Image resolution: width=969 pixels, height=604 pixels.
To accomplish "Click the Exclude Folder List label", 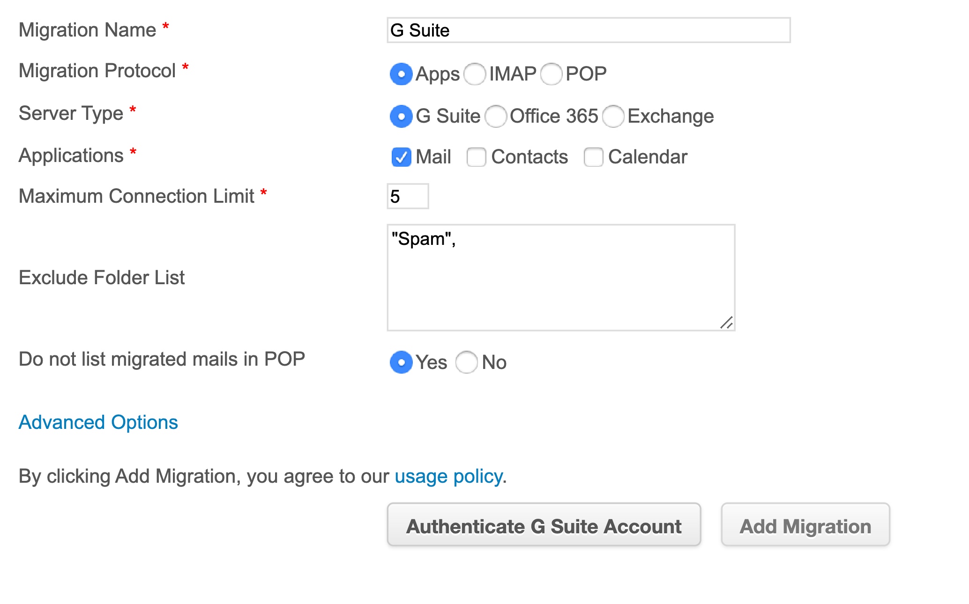I will click(102, 278).
